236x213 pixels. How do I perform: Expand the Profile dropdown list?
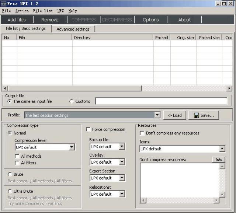click(157, 115)
